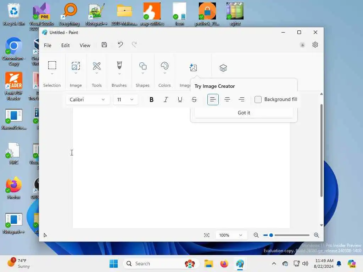This screenshot has width=363, height=272.
Task: Open the font size 11 dropdown
Action: (x=125, y=100)
